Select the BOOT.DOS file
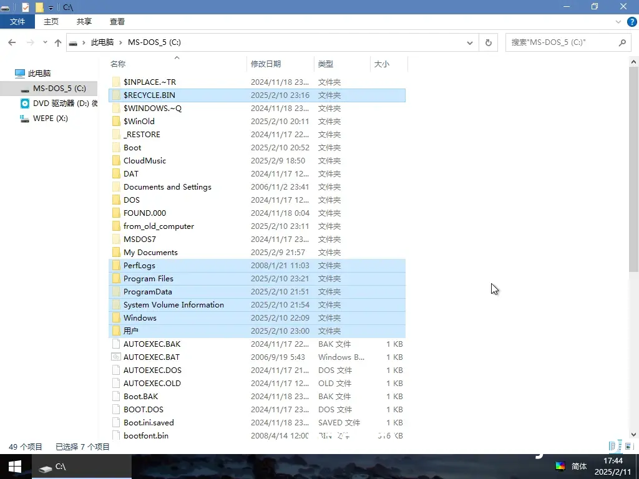Screen dimensions: 639x479 (257, 410)
